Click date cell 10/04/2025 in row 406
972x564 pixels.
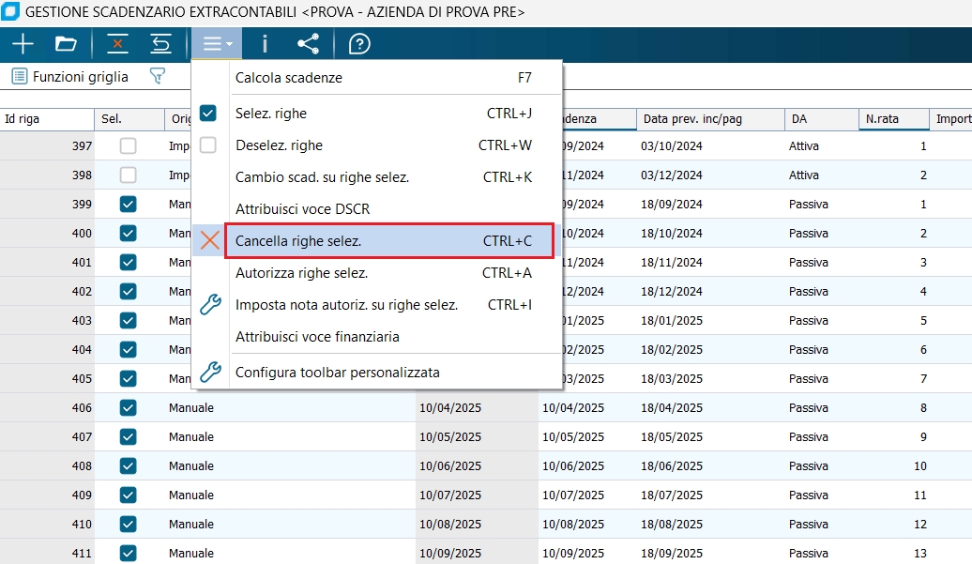click(x=450, y=408)
